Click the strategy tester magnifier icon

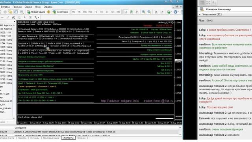click(22, 12)
